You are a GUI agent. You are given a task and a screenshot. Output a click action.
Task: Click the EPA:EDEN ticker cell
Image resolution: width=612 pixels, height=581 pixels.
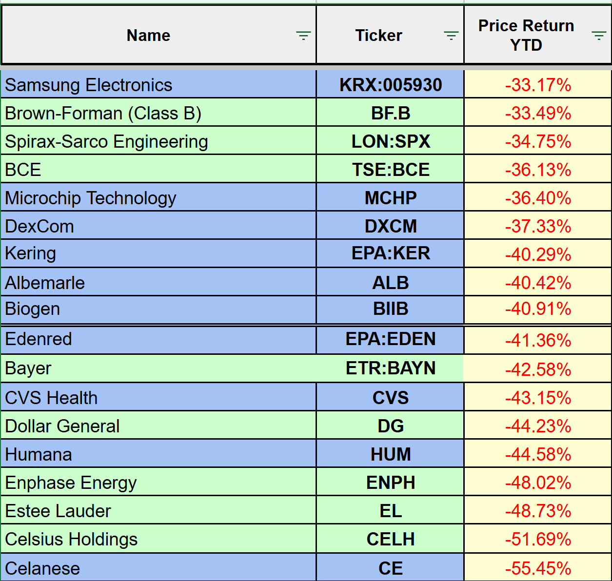[390, 339]
